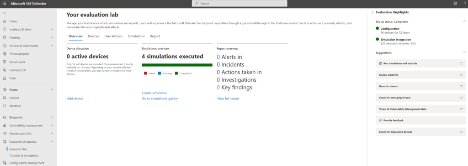The width and height of the screenshot is (468, 166).
Task: Collapse Evaluation & tutorials chevron
Action: [52, 141]
